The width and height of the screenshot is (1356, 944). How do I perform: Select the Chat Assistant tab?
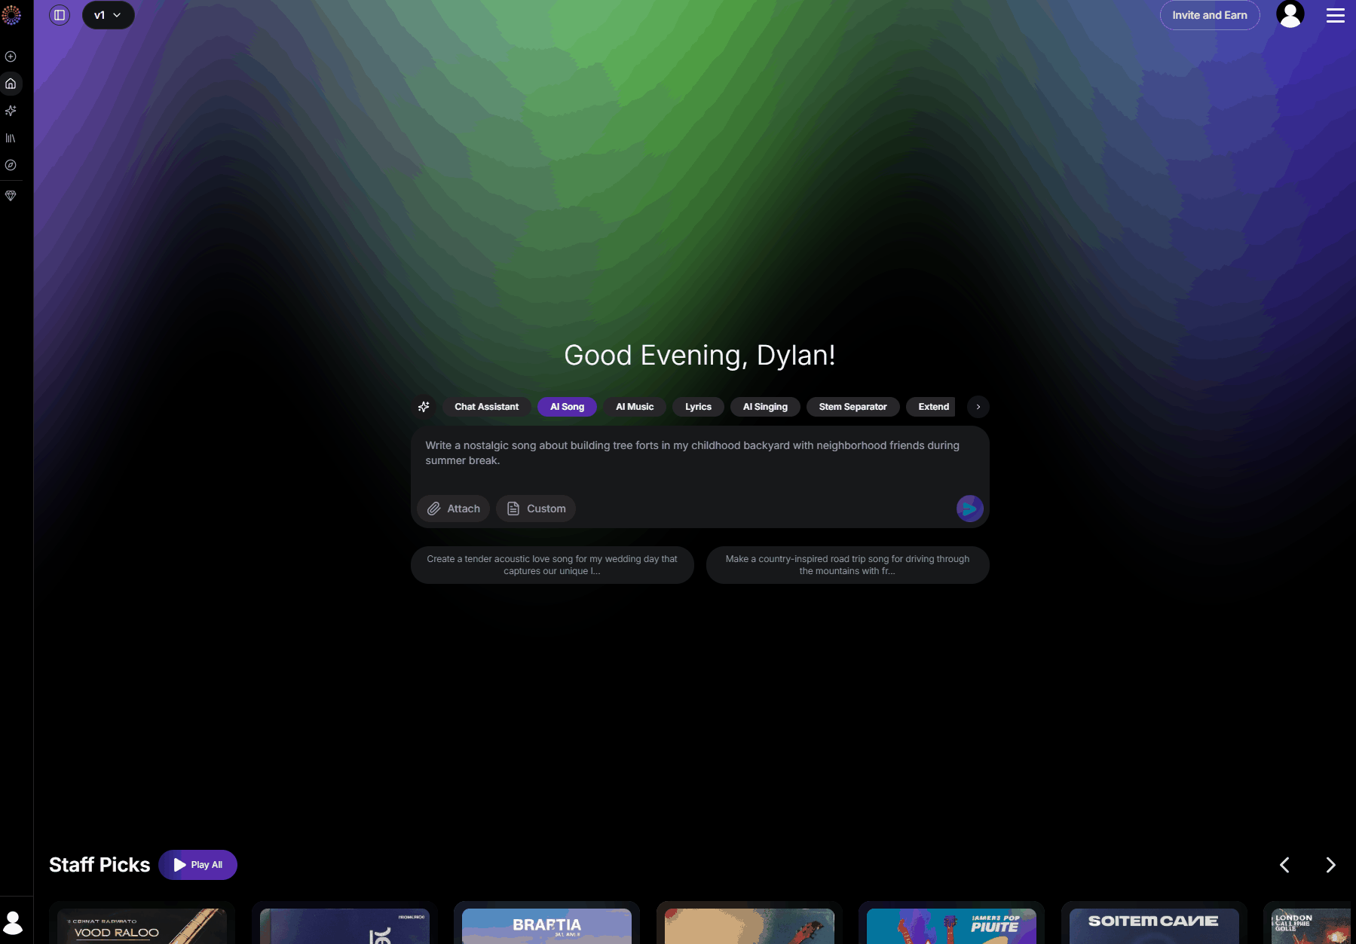486,407
